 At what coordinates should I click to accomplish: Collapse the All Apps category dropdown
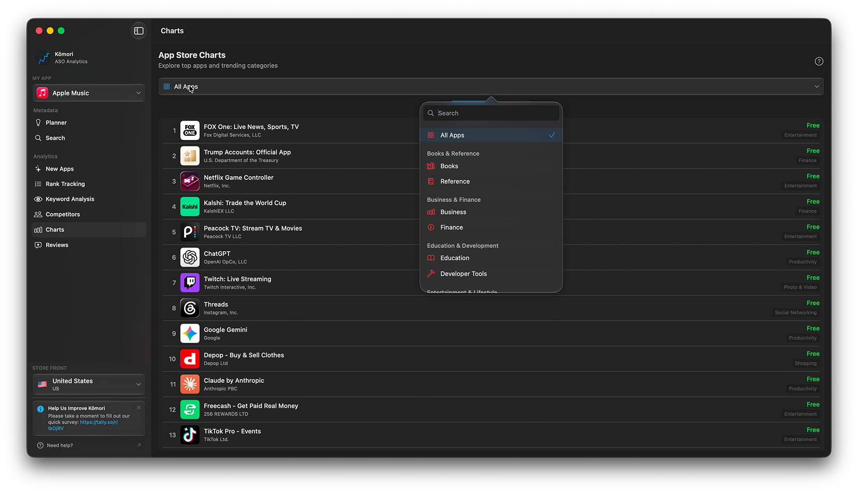491,87
